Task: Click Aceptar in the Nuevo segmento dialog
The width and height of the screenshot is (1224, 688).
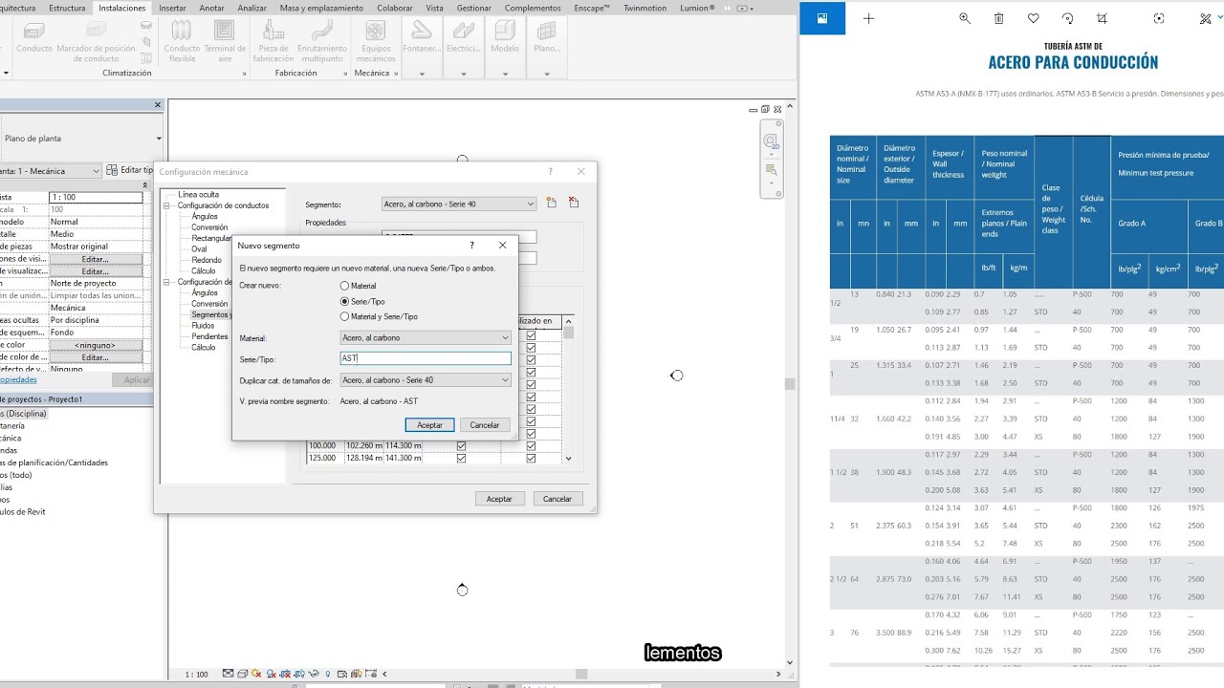Action: (x=429, y=424)
